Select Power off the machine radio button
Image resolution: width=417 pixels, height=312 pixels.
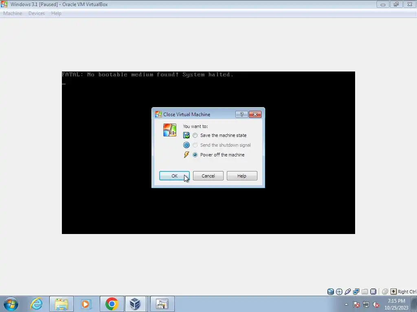click(x=195, y=155)
